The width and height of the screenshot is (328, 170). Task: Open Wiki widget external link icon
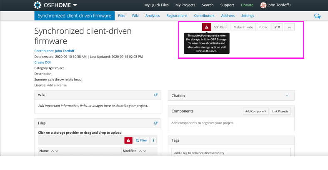point(155,95)
